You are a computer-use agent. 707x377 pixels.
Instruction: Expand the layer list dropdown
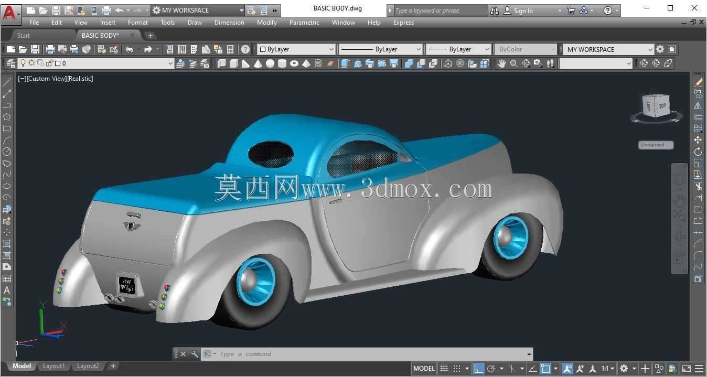(170, 63)
